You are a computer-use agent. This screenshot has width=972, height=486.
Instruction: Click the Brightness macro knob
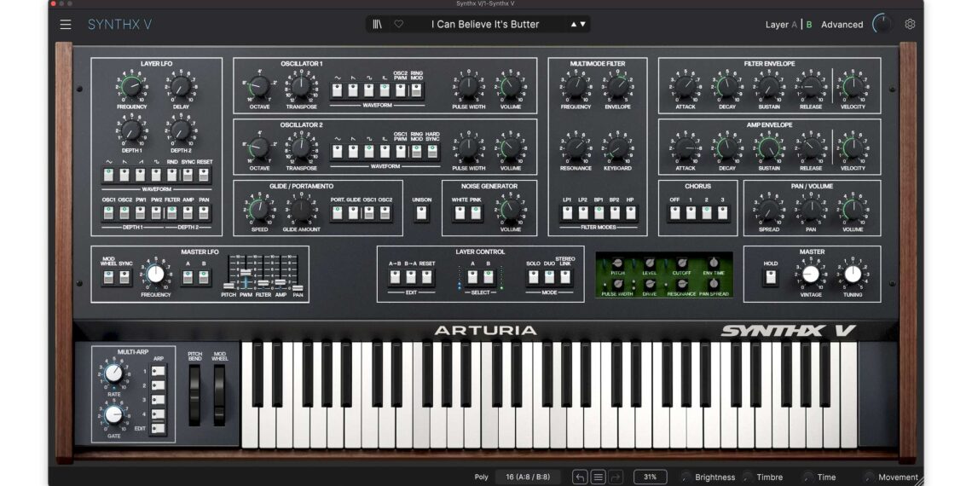click(686, 477)
